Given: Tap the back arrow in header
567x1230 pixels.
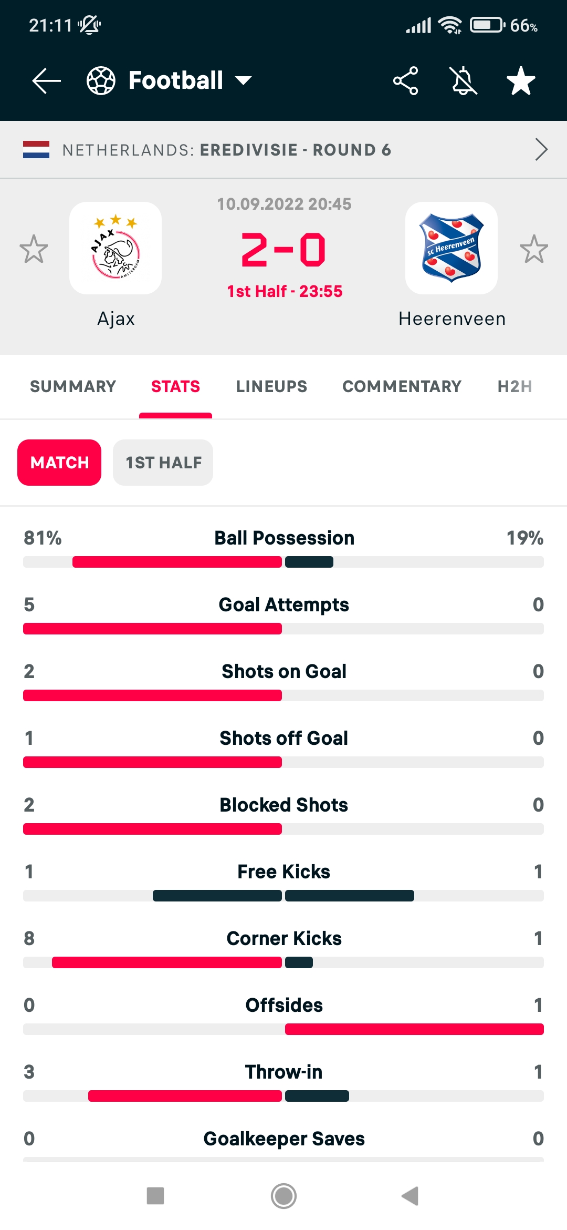Looking at the screenshot, I should 46,81.
